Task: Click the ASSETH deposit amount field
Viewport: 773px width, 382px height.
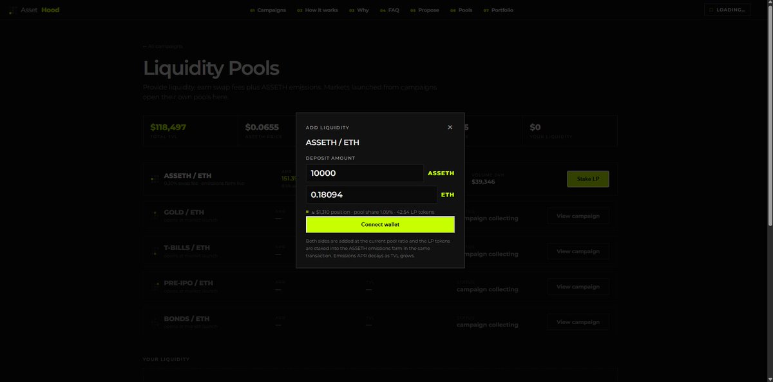Action: pos(365,173)
